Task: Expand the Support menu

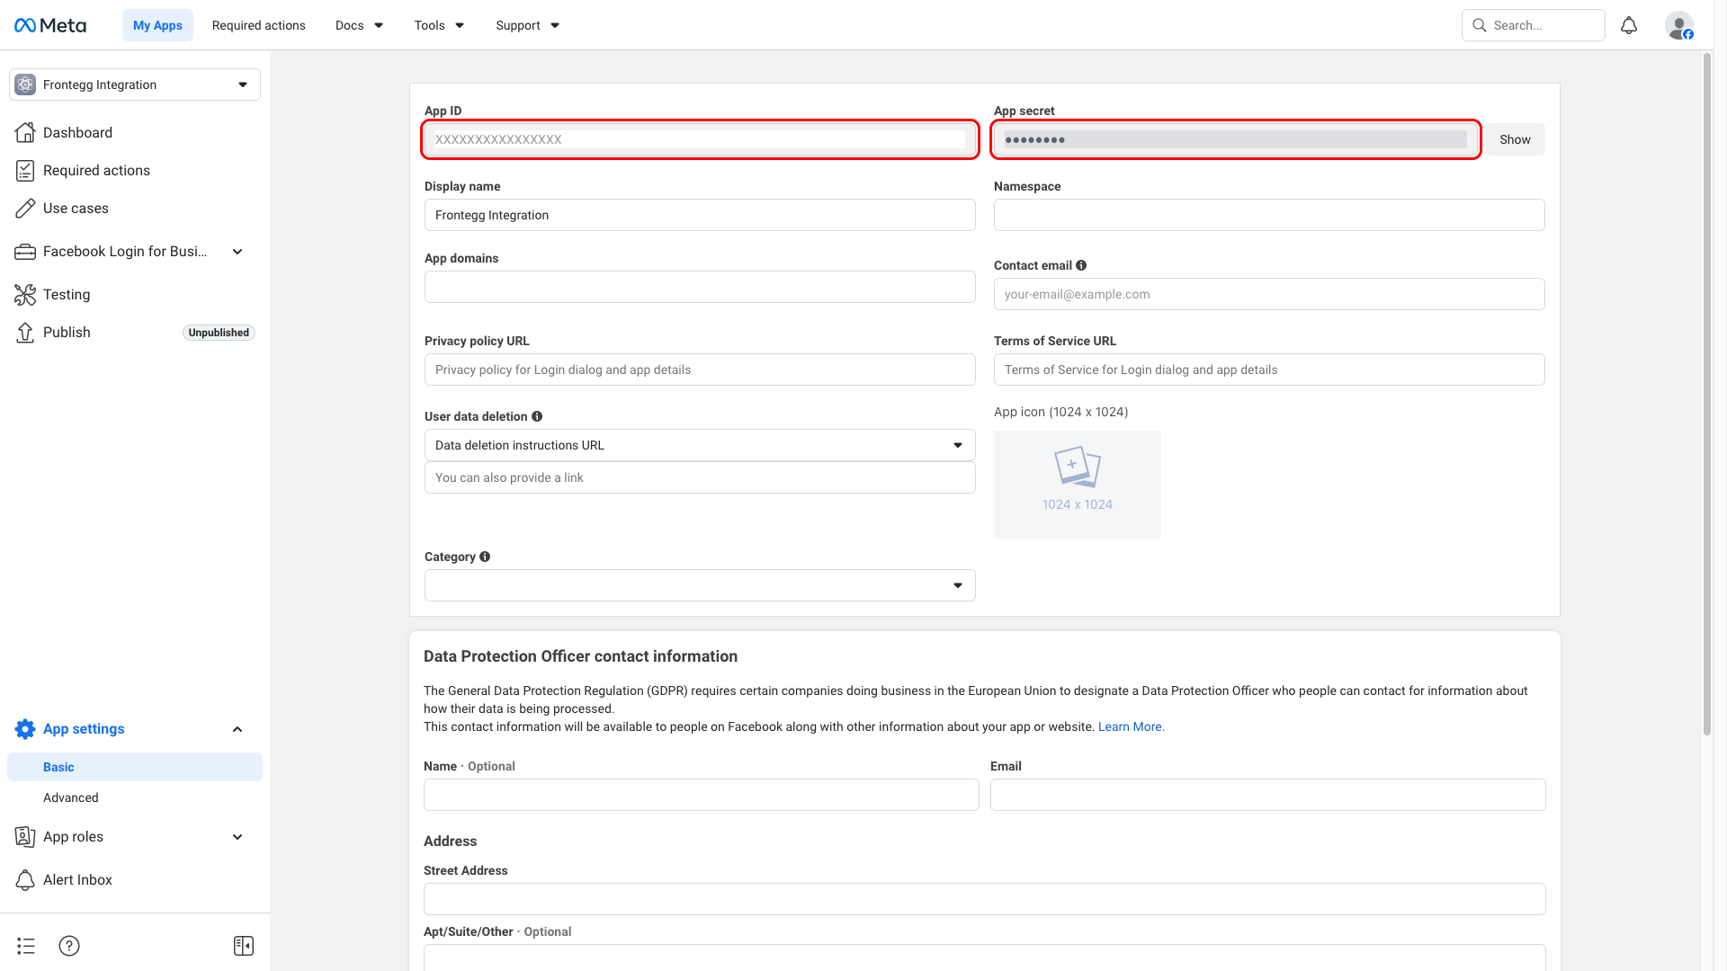Action: pos(527,25)
